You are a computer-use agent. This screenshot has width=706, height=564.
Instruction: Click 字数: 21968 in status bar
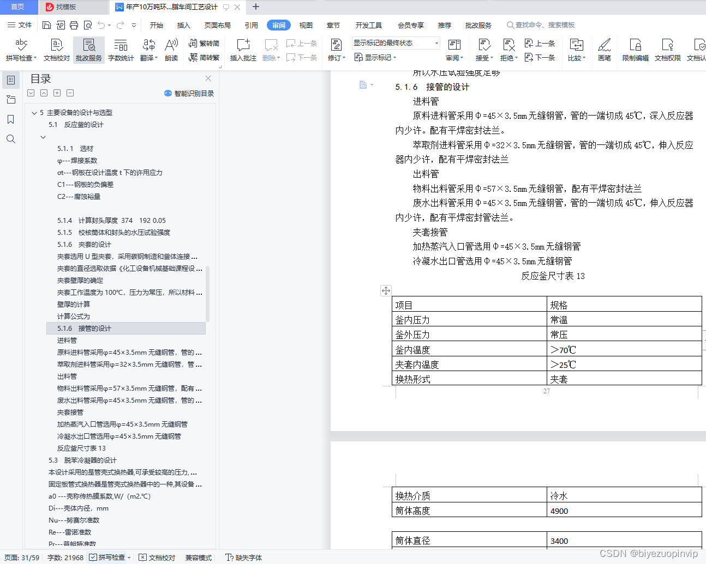(65, 557)
